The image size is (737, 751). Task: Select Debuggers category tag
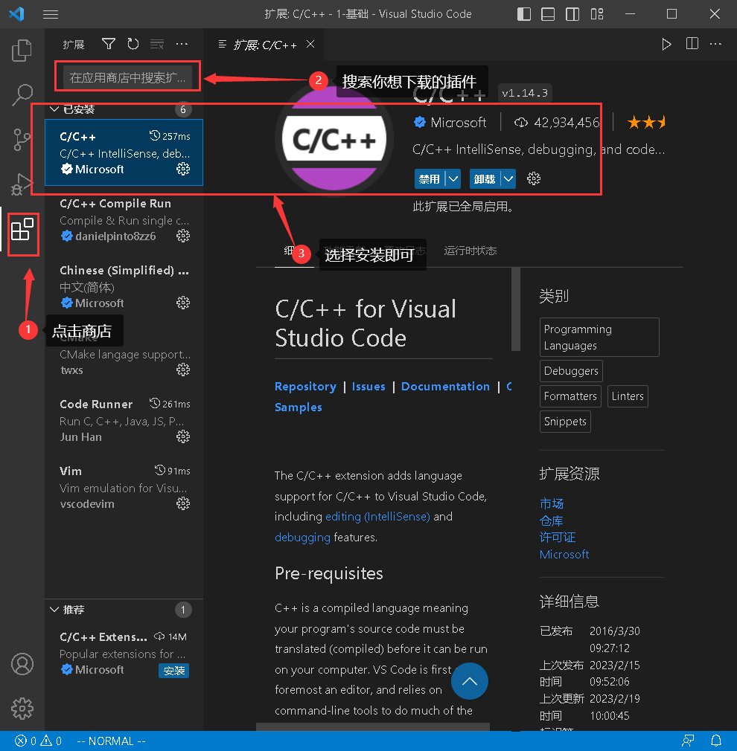(x=571, y=371)
